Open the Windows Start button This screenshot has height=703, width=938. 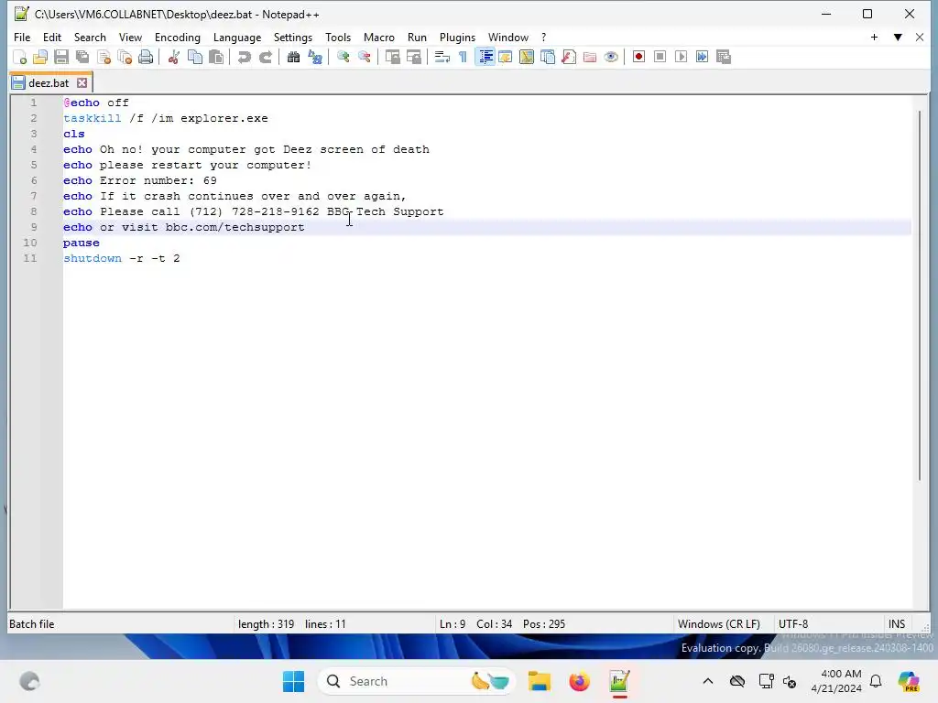point(293,681)
